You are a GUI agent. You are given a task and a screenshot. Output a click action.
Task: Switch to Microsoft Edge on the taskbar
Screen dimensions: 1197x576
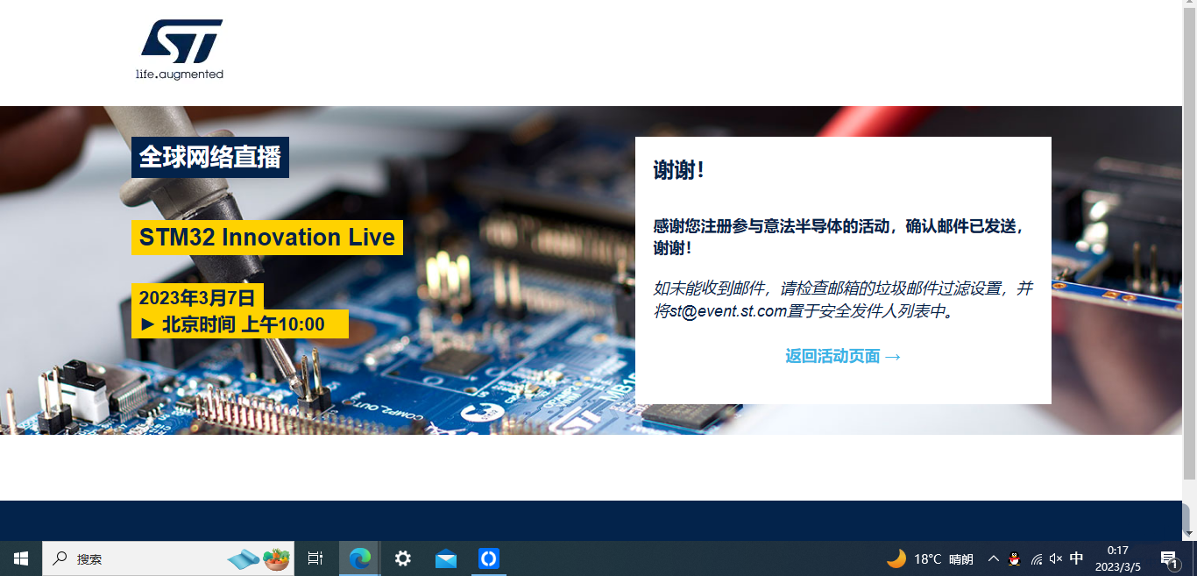[x=359, y=558]
